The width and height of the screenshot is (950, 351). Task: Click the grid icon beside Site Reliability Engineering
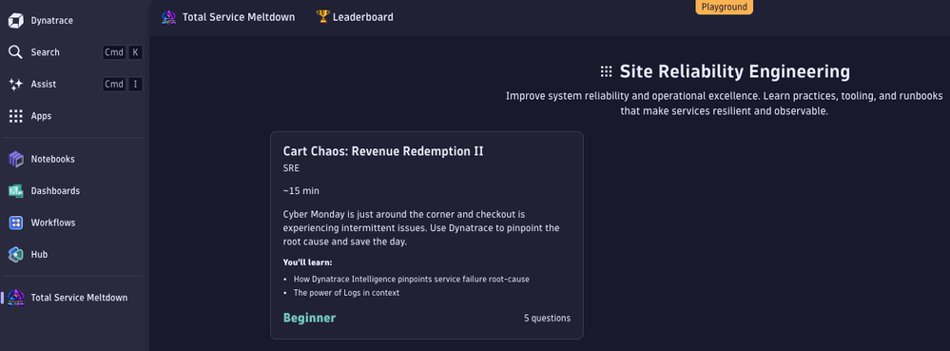pos(606,72)
